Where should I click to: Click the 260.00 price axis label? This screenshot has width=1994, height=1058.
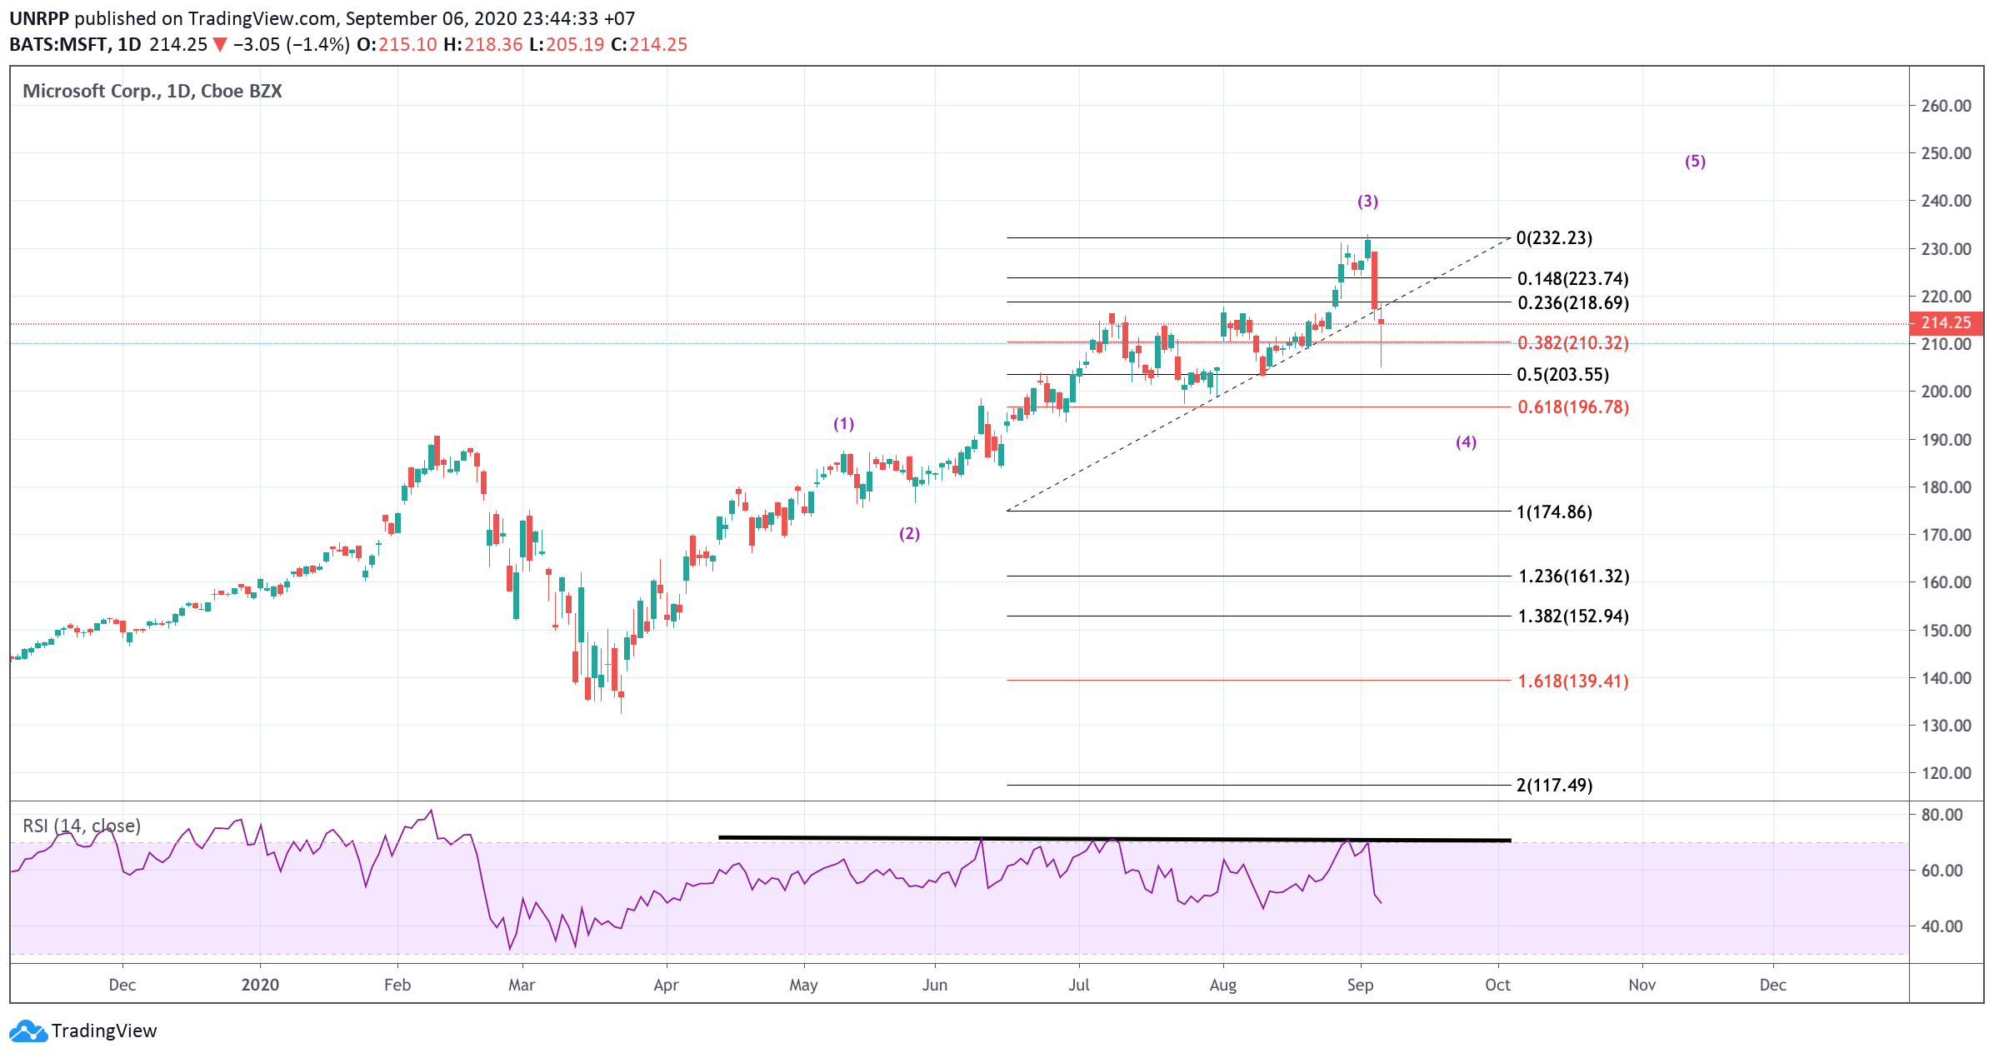coord(1947,106)
